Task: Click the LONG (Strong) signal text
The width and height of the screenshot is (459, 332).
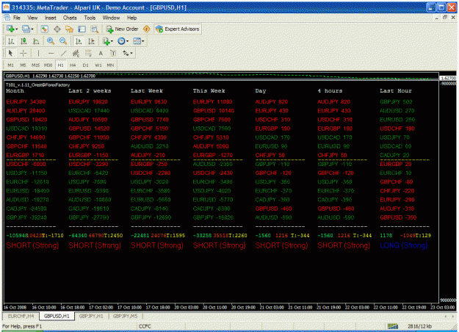Action: point(404,245)
